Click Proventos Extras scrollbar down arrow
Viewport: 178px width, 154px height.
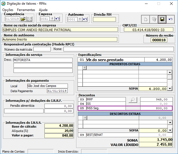click(x=170, y=89)
